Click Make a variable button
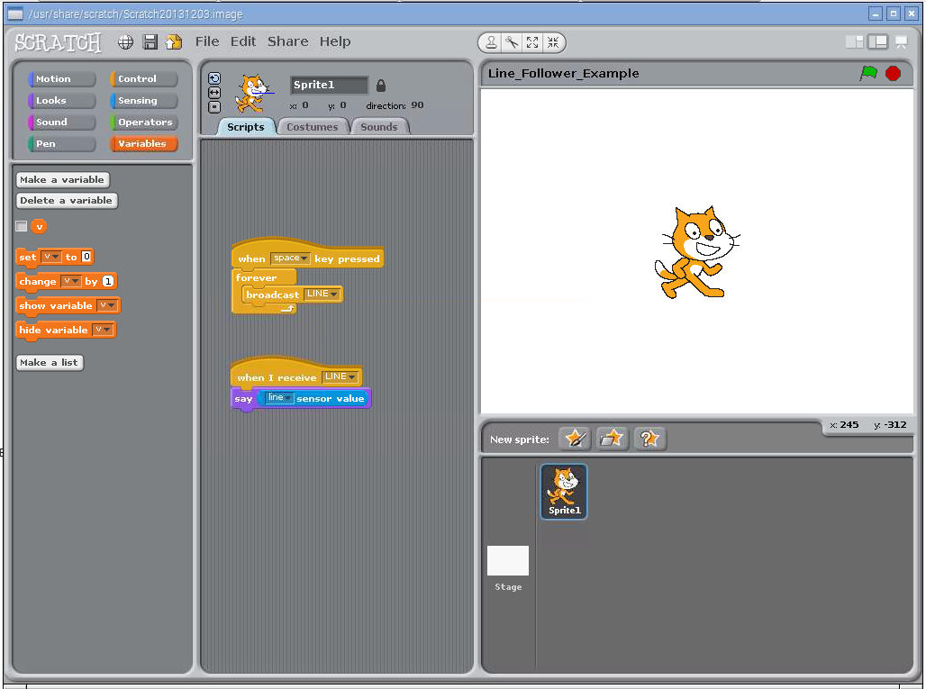Viewport: 926px width, 689px height. click(x=62, y=179)
